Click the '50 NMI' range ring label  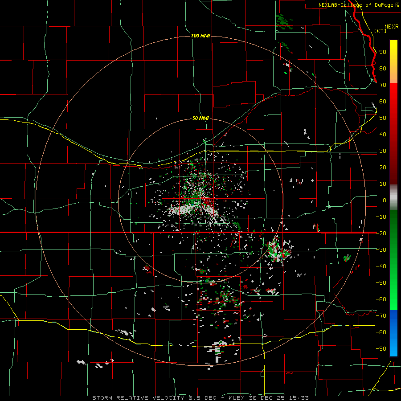[200, 118]
